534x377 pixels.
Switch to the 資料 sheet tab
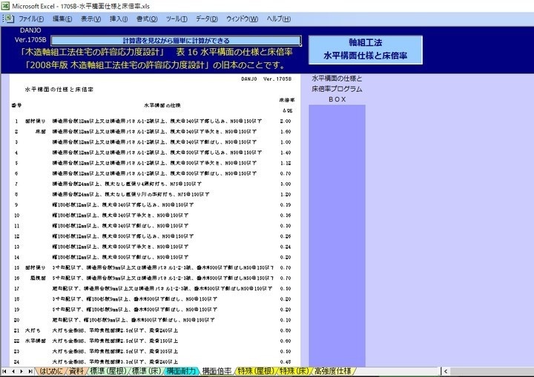pos(76,371)
